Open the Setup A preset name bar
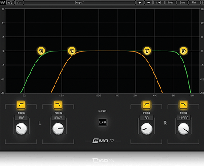This screenshot has height=166, width=204. click(79, 3)
